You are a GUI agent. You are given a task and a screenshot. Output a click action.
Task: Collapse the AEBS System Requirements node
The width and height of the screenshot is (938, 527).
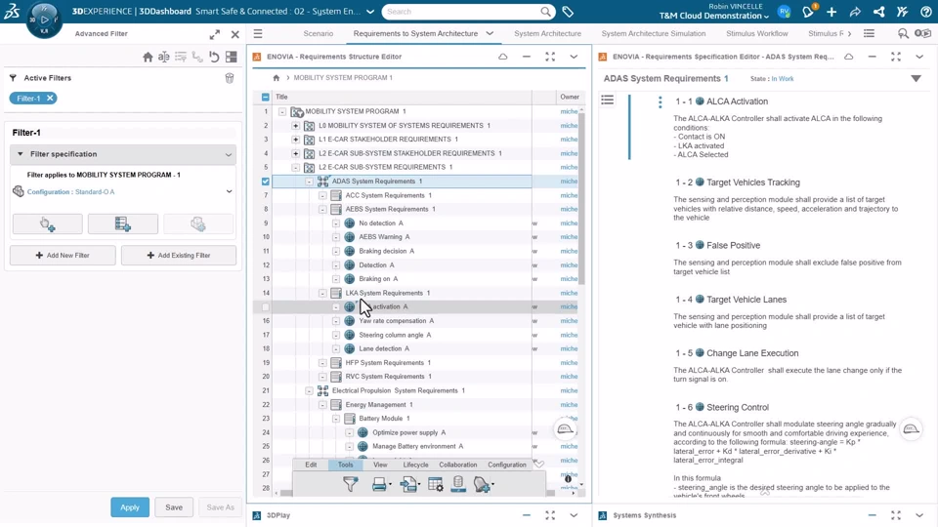coord(322,209)
